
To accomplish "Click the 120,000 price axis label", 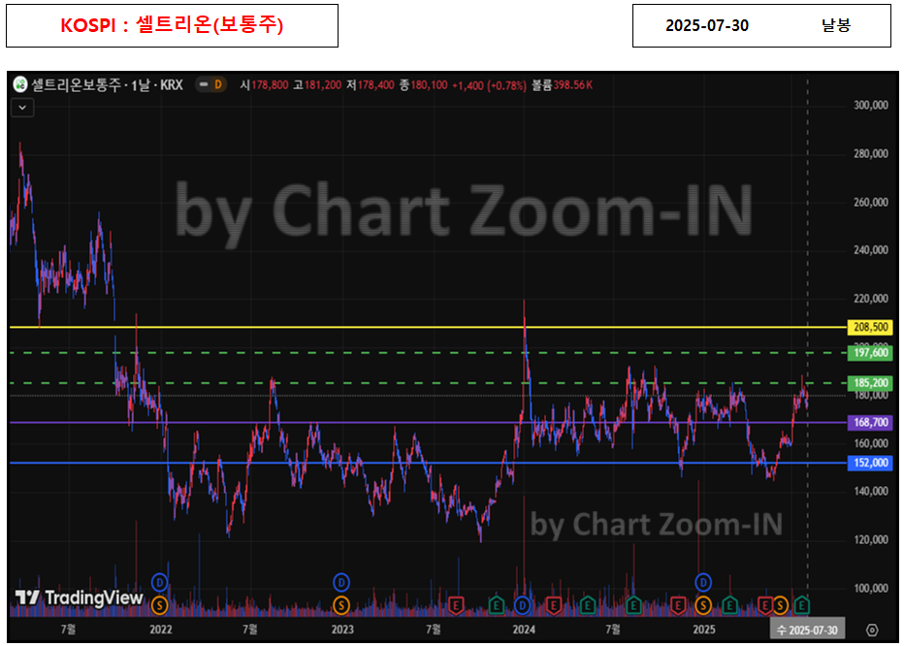I will click(871, 539).
